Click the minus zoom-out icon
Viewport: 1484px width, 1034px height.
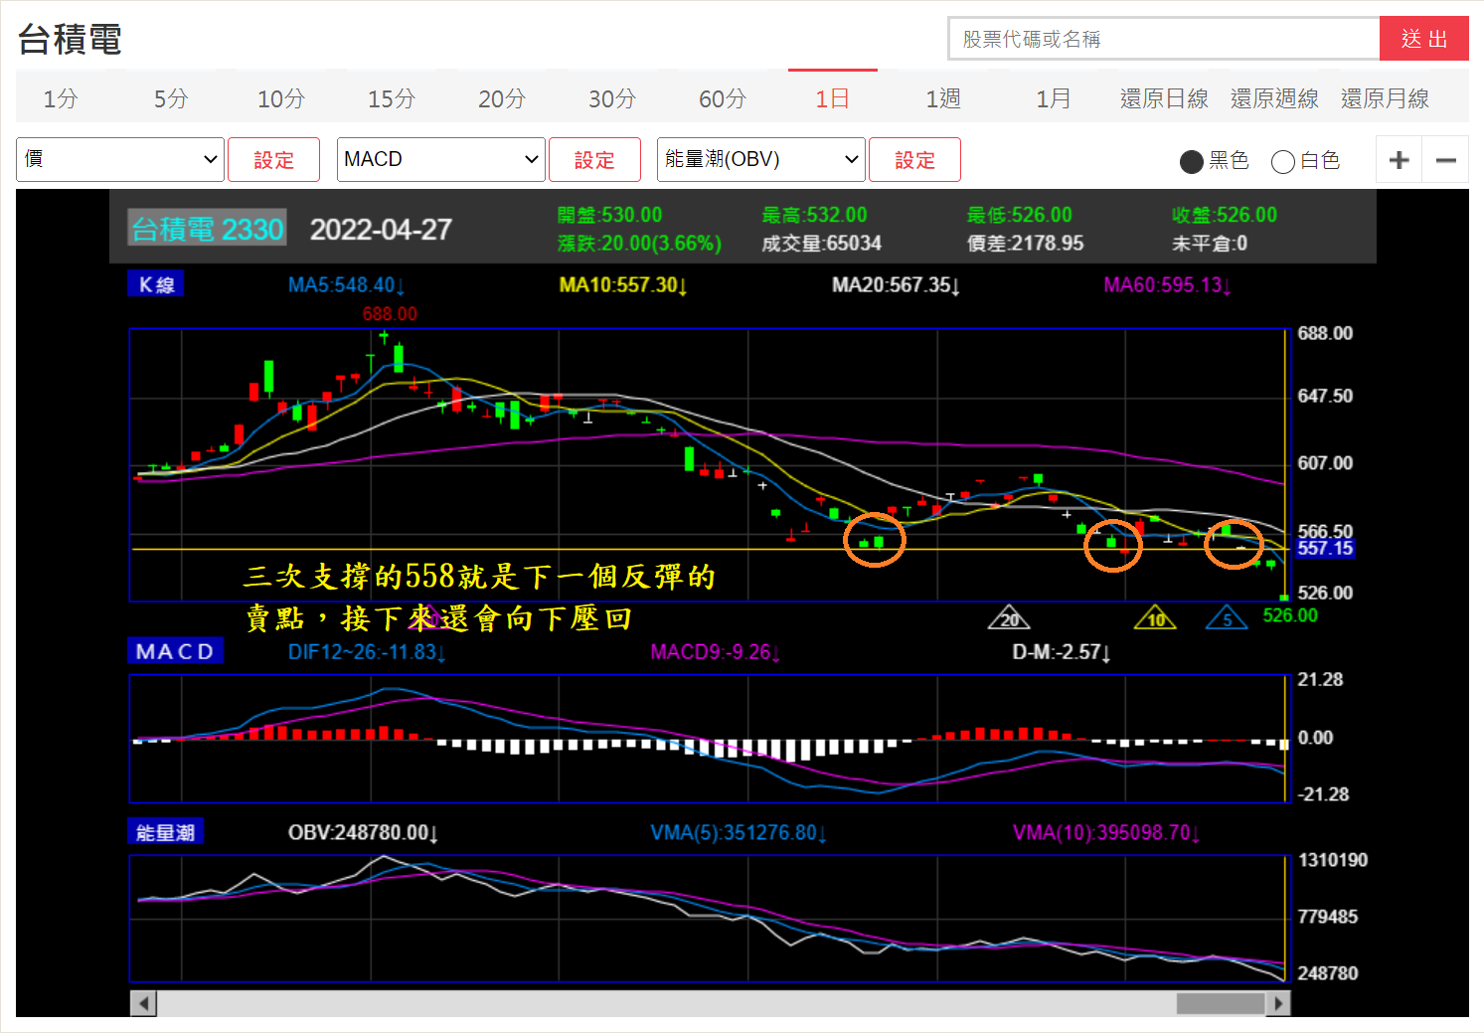(x=1446, y=160)
